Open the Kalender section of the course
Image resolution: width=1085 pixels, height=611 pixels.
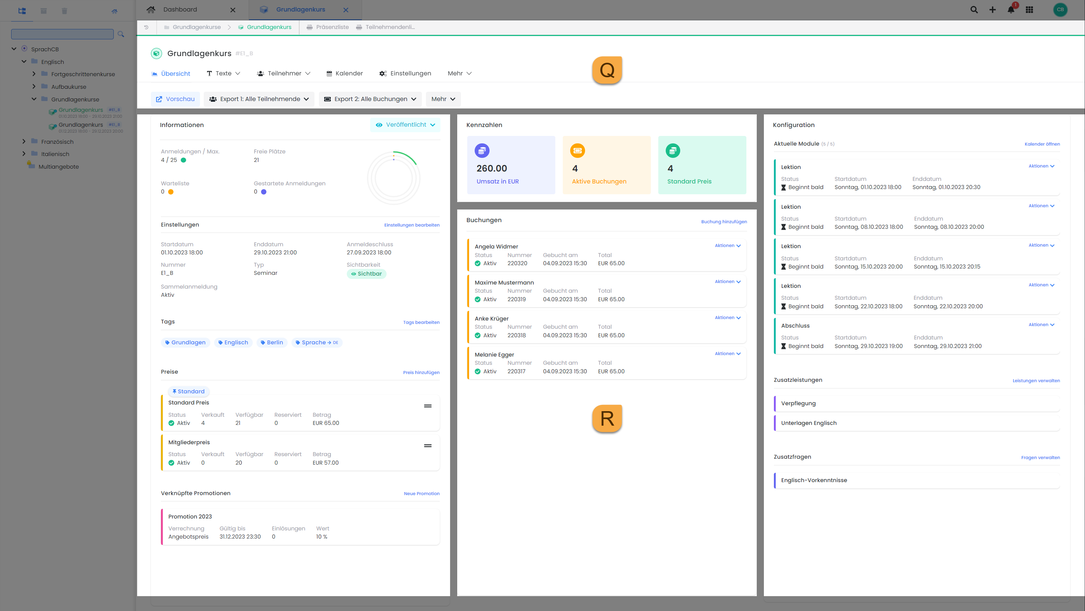pos(345,73)
